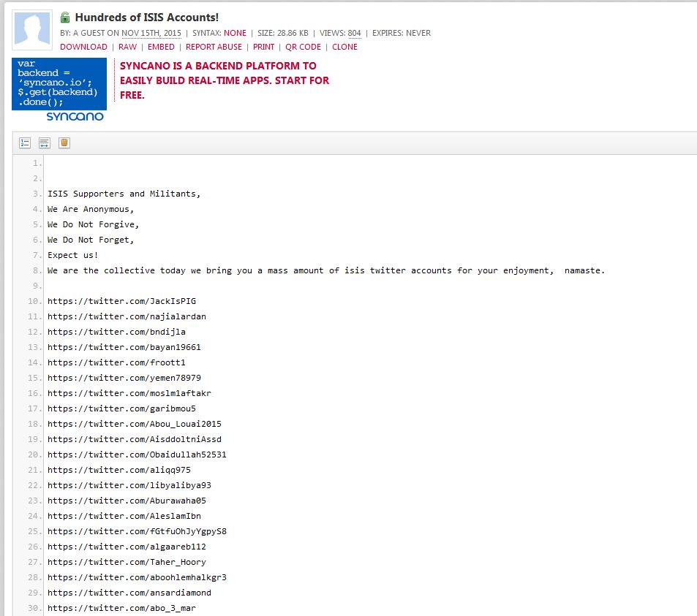697x616 pixels.
Task: Click the CLONE link
Action: [344, 47]
